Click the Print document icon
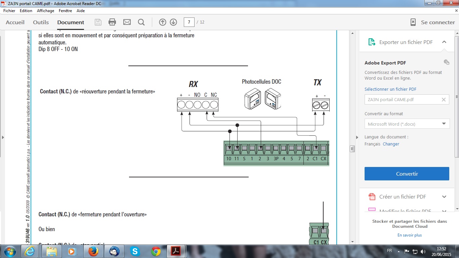459x258 pixels. click(112, 22)
